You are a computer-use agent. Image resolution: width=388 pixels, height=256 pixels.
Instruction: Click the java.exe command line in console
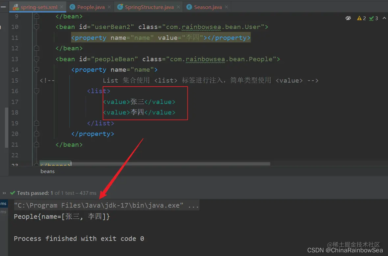click(x=106, y=205)
